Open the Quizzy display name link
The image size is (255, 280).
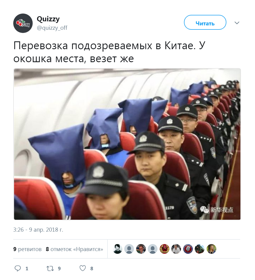[x=48, y=19]
